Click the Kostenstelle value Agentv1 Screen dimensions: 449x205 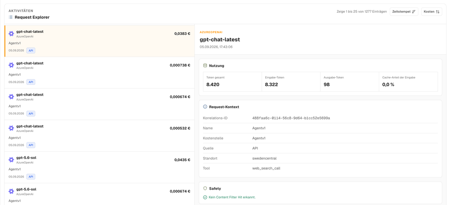point(259,138)
